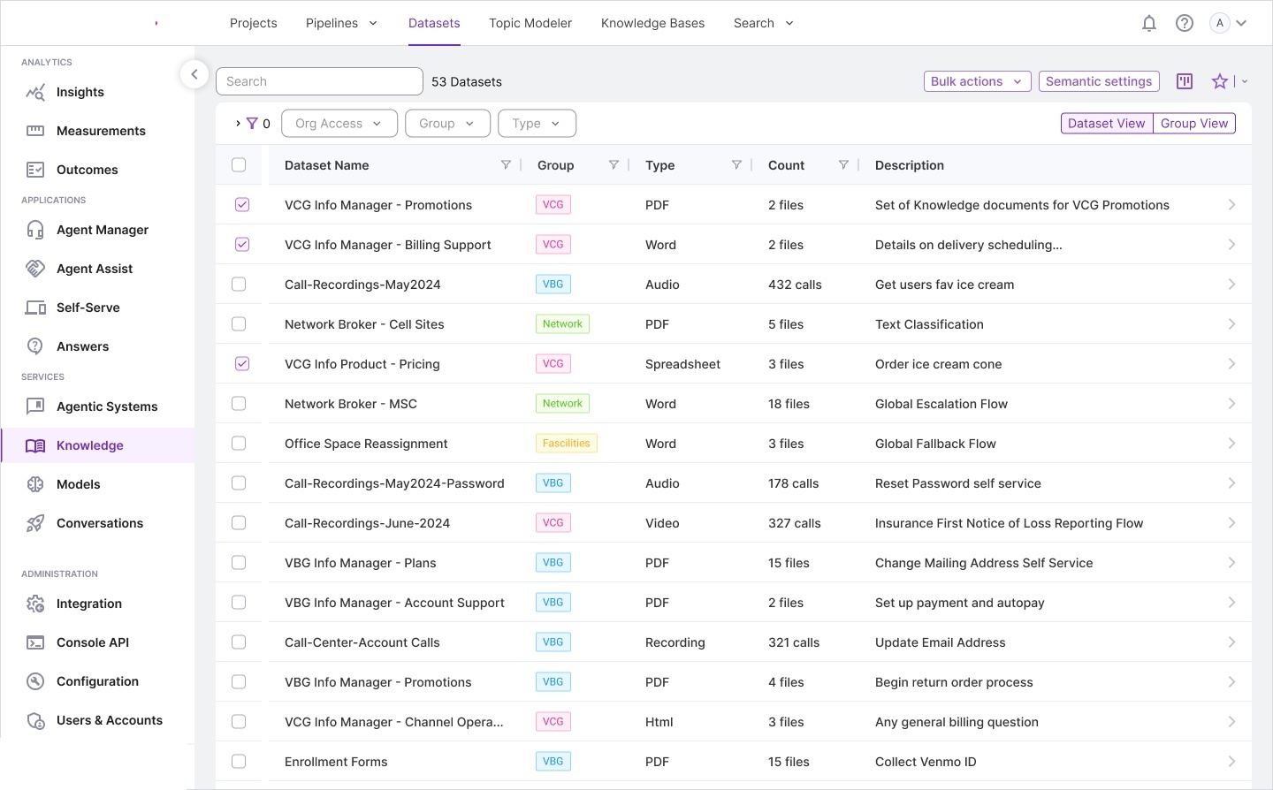
Task: Click the Dataset Name column filter icon
Action: coord(506,165)
